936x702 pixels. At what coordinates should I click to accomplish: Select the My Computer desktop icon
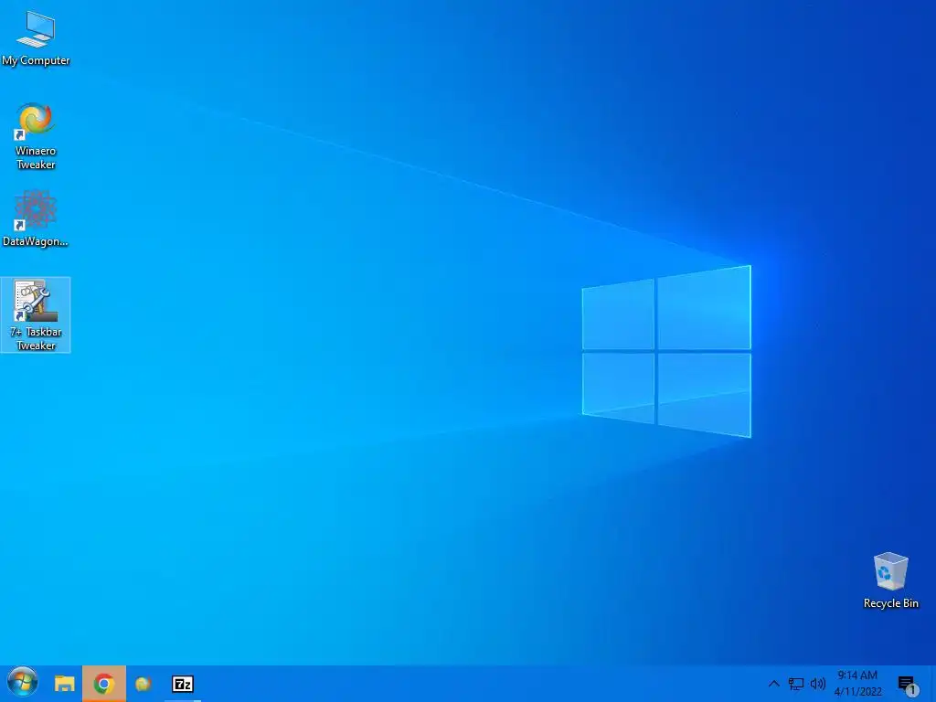[36, 38]
